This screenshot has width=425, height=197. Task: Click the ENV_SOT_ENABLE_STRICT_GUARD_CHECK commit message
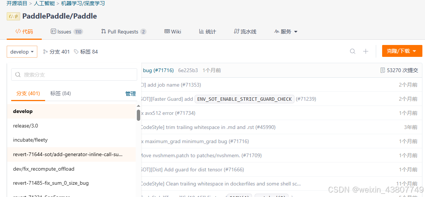tap(245, 99)
